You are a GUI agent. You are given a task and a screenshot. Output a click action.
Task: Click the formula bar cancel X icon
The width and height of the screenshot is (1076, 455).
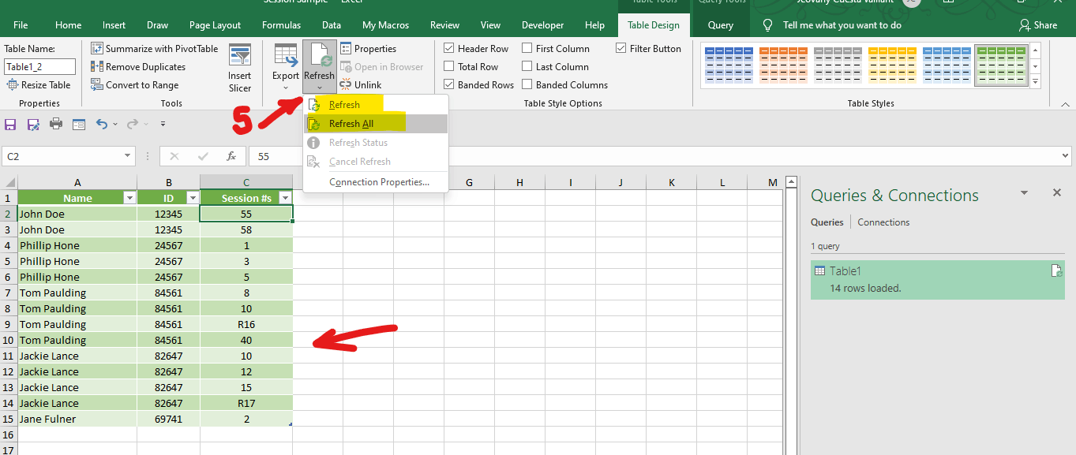tap(175, 156)
